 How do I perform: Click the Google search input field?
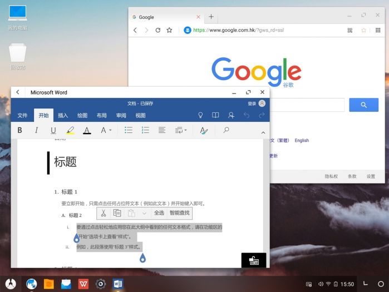coord(307,105)
